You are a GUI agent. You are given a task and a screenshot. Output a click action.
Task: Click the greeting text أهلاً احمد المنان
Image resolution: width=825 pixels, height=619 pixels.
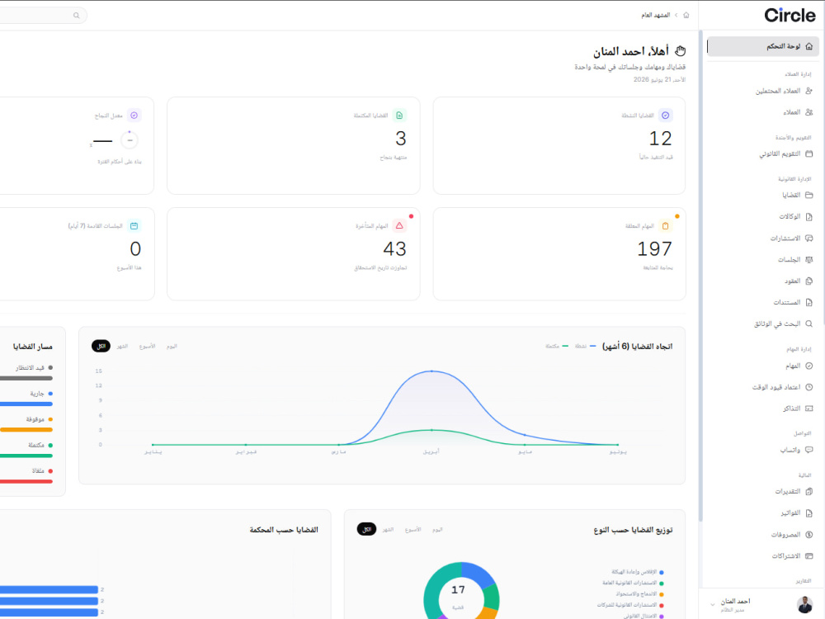coord(631,51)
